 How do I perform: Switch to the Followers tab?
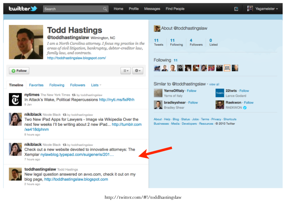[78, 85]
